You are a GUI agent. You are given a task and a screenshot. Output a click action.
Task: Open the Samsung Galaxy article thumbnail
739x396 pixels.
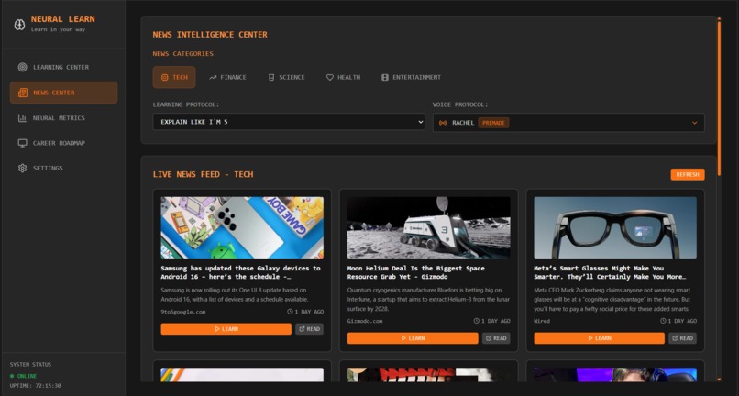click(242, 227)
